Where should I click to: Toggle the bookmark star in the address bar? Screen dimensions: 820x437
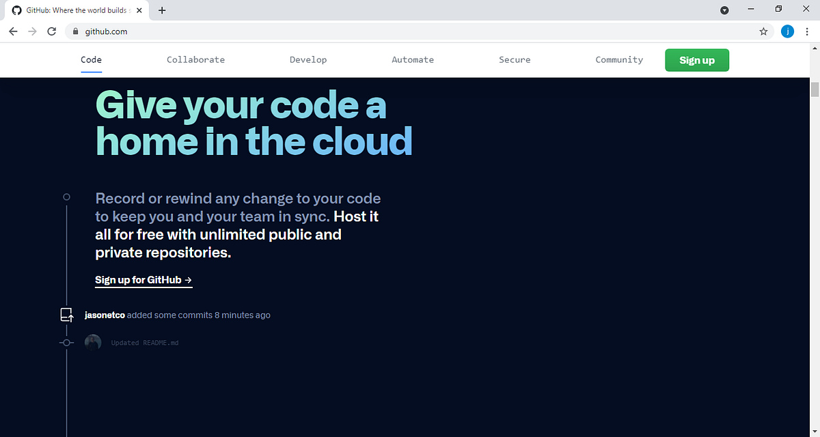coord(763,31)
